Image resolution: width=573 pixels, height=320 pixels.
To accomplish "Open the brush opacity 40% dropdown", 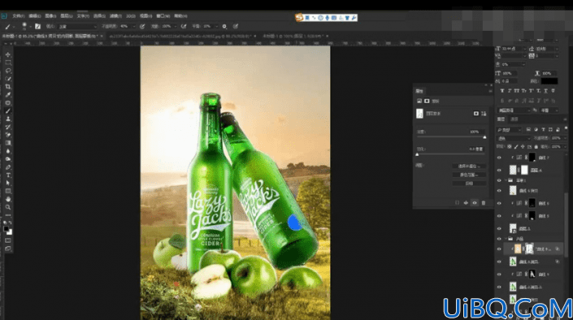I will tap(133, 26).
